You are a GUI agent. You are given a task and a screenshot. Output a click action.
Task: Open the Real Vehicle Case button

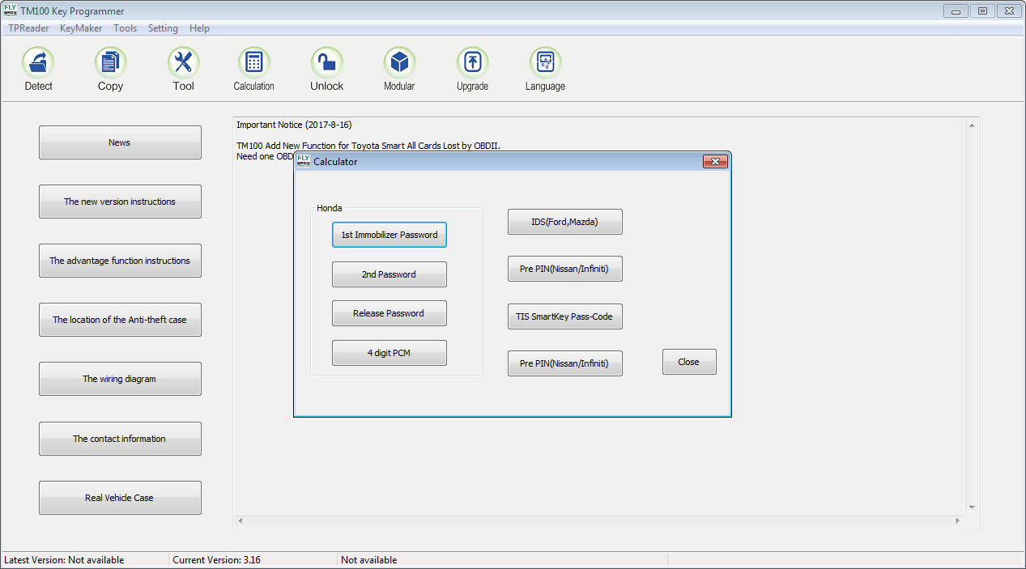point(120,498)
